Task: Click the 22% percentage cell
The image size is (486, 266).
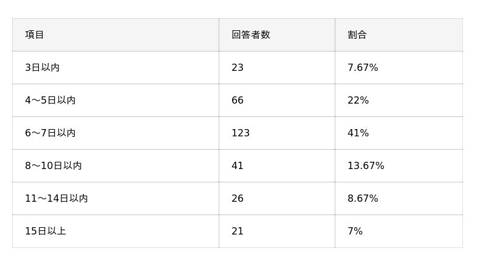Action: click(358, 101)
